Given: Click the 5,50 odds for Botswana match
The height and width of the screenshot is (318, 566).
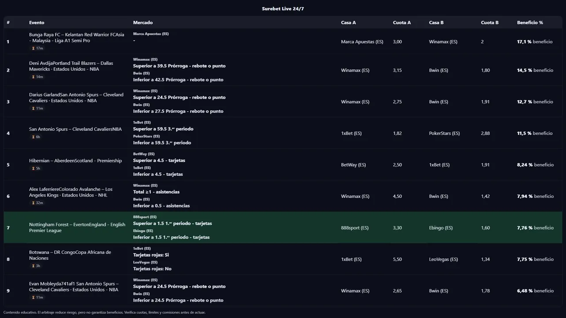Looking at the screenshot, I should pos(397,259).
